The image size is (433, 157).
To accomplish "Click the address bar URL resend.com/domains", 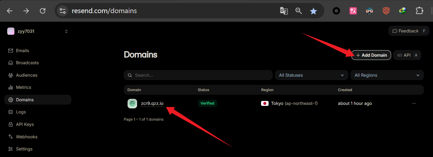I will (104, 11).
